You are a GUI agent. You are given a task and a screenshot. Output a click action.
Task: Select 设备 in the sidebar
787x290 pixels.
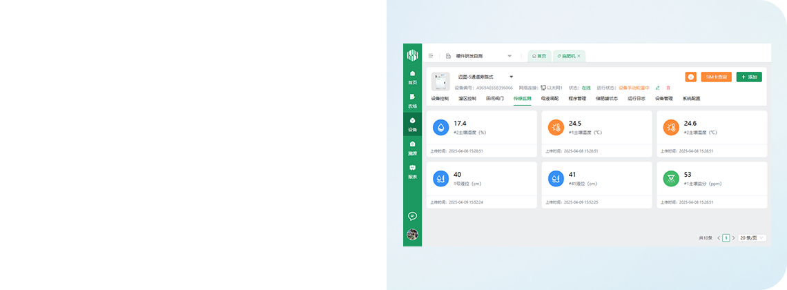pos(412,124)
